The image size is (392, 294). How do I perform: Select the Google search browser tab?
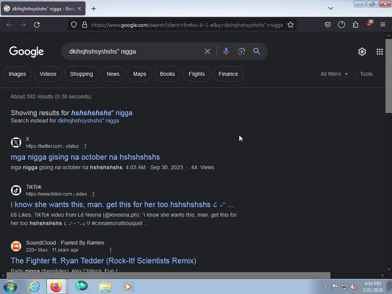43,8
